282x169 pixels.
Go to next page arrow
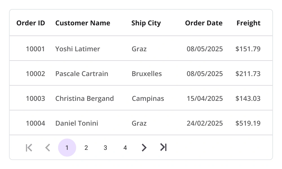144,148
